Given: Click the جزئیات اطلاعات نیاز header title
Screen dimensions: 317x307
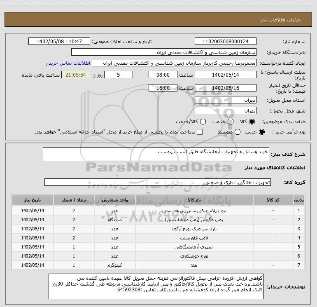Looking at the screenshot, I should (281, 20).
